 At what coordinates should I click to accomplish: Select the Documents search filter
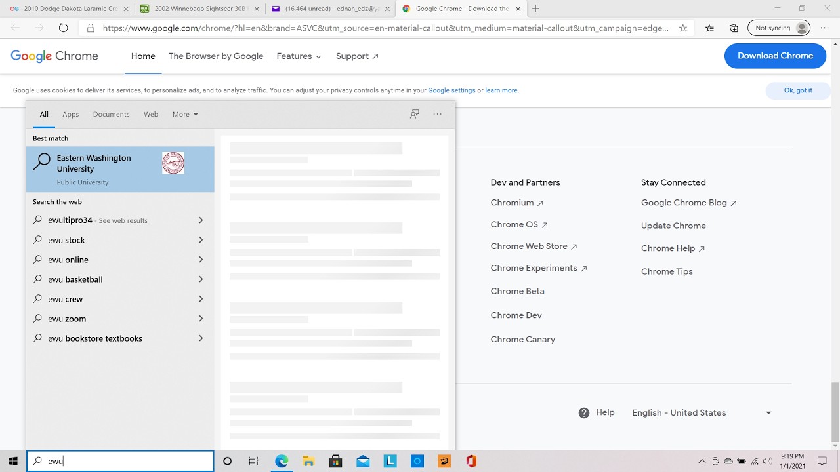tap(111, 114)
